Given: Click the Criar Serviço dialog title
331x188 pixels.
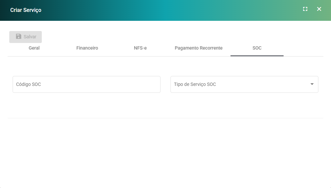Looking at the screenshot, I should (x=26, y=10).
